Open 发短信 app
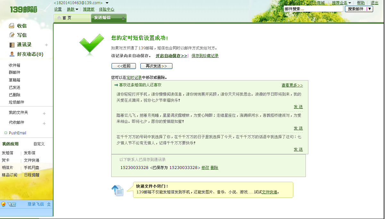This screenshot has width=385, height=219. pos(8,153)
